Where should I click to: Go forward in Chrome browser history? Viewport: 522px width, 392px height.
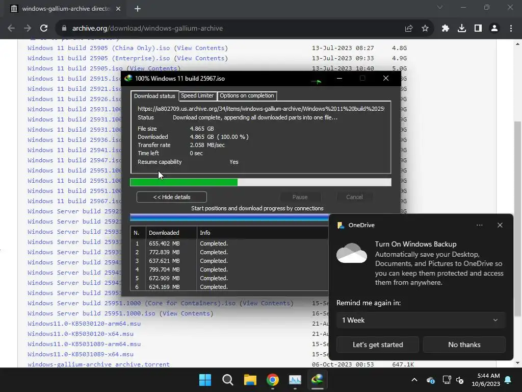28,29
